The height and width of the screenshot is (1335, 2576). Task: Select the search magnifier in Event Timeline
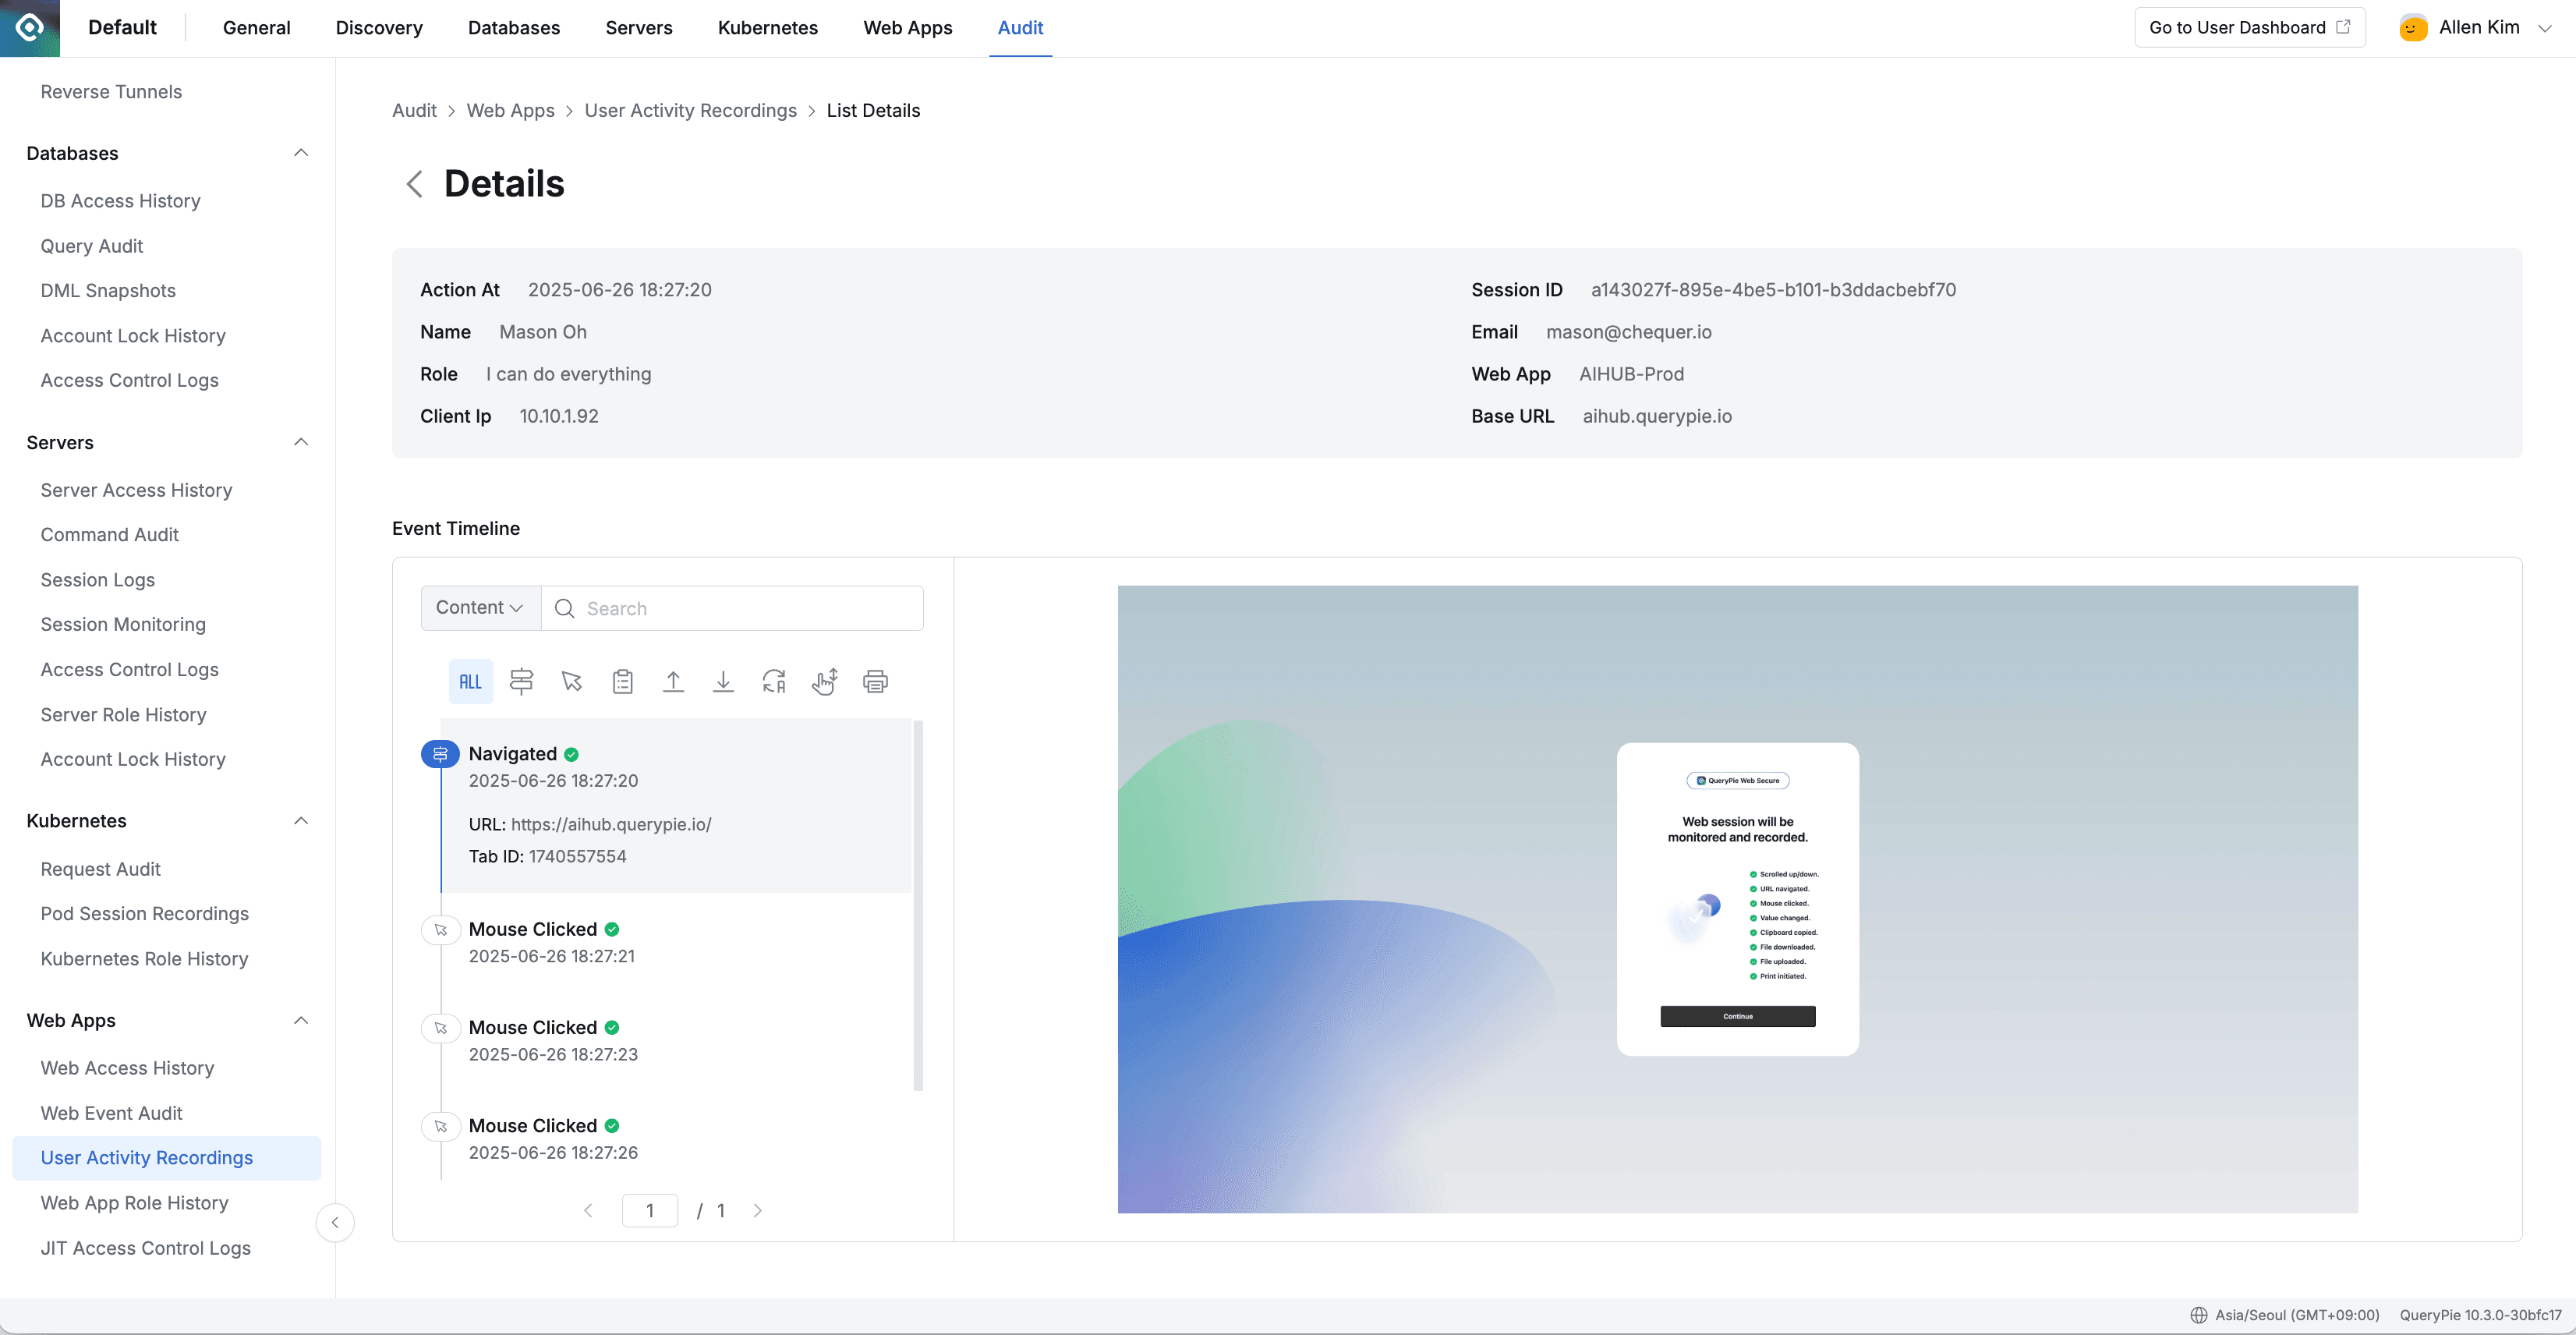(x=564, y=608)
